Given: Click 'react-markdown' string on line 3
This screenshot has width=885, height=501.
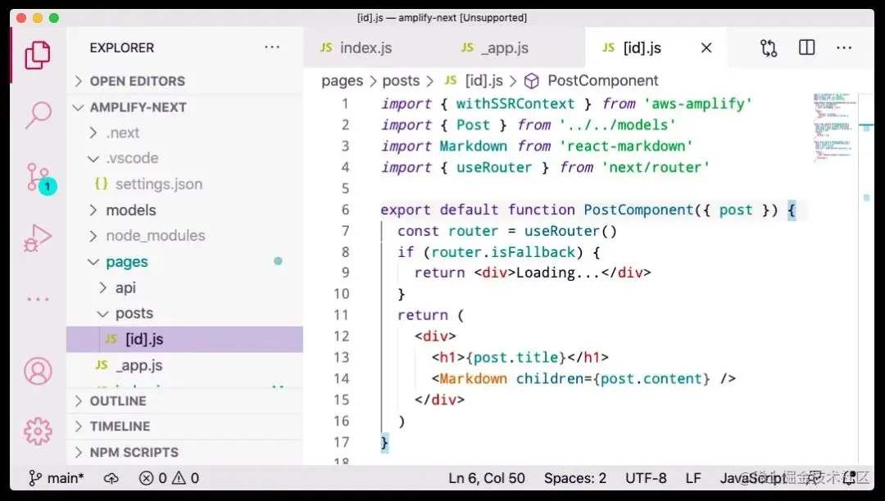Looking at the screenshot, I should coord(626,147).
